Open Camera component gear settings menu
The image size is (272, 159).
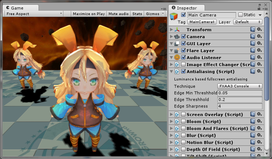point(259,36)
